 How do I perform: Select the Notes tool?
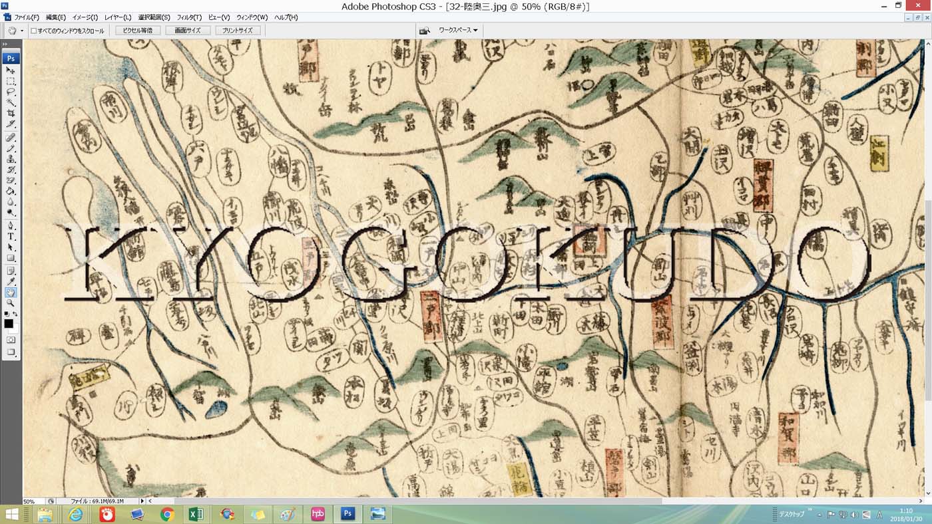point(11,271)
